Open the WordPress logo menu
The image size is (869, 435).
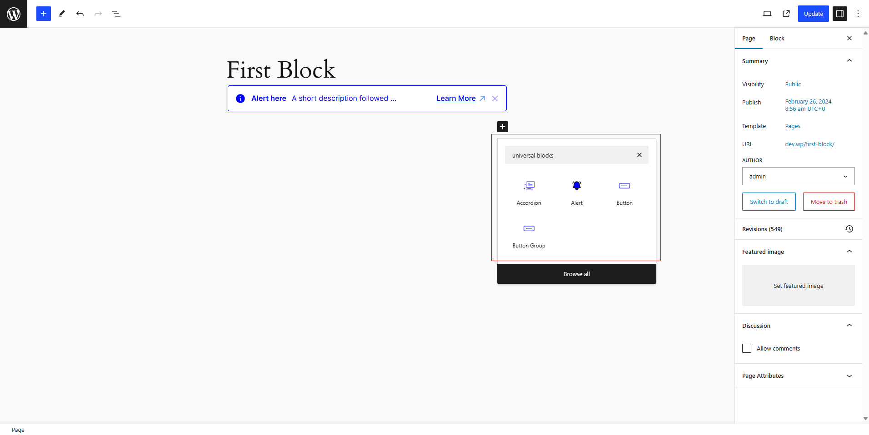click(x=14, y=14)
